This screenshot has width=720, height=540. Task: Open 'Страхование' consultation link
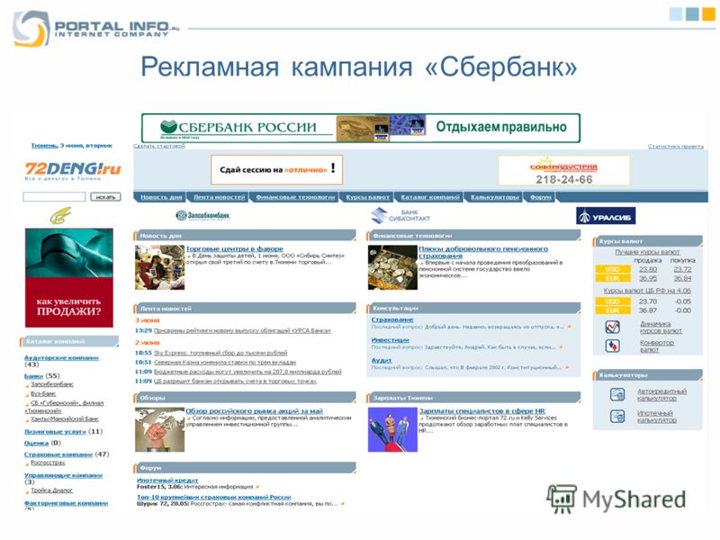(392, 319)
